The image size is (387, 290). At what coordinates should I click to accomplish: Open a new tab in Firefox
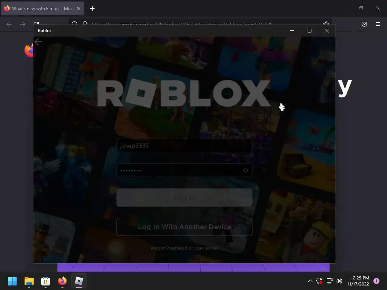(x=92, y=9)
